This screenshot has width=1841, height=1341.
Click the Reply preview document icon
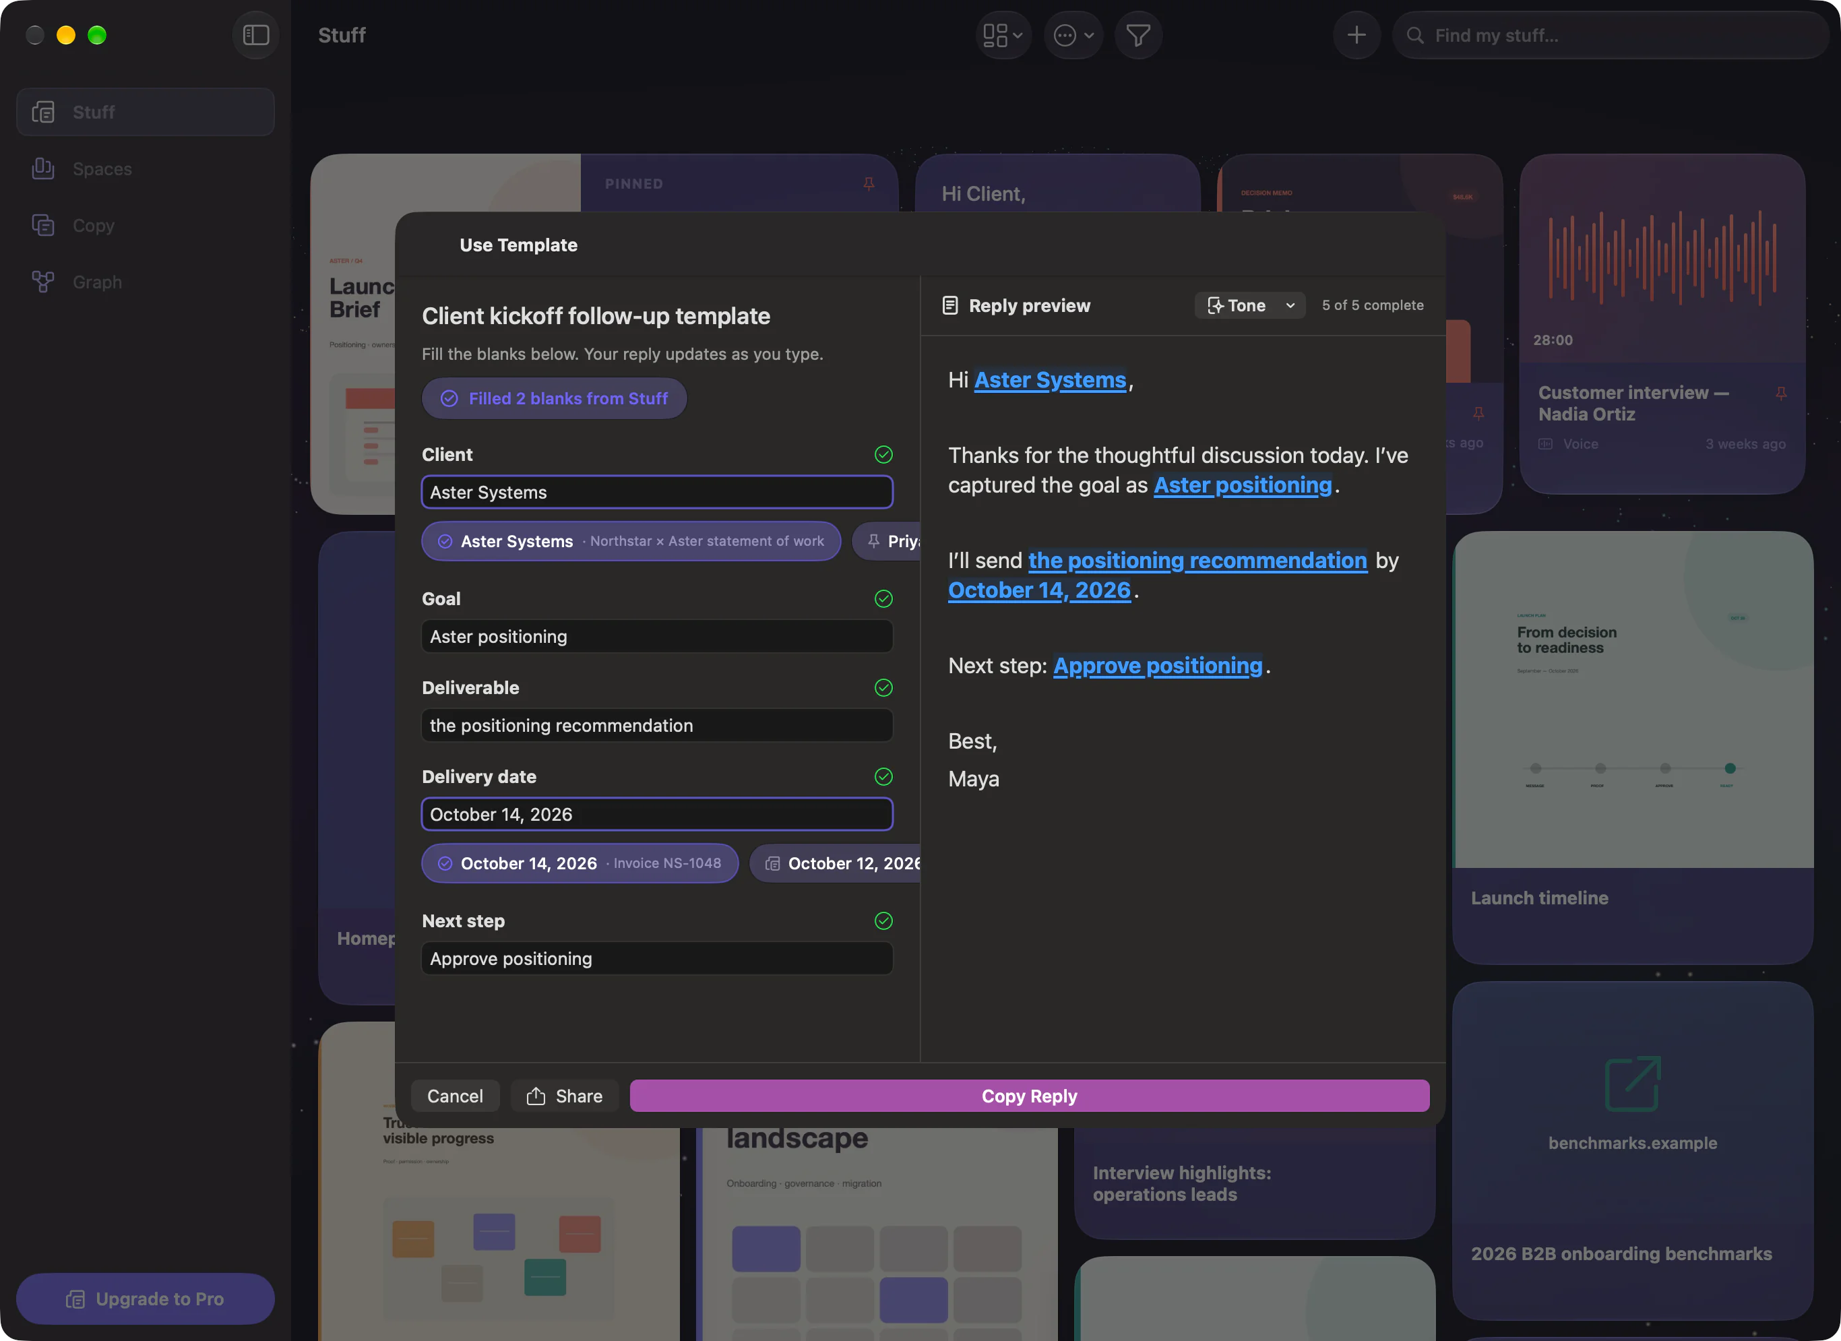pyautogui.click(x=949, y=305)
